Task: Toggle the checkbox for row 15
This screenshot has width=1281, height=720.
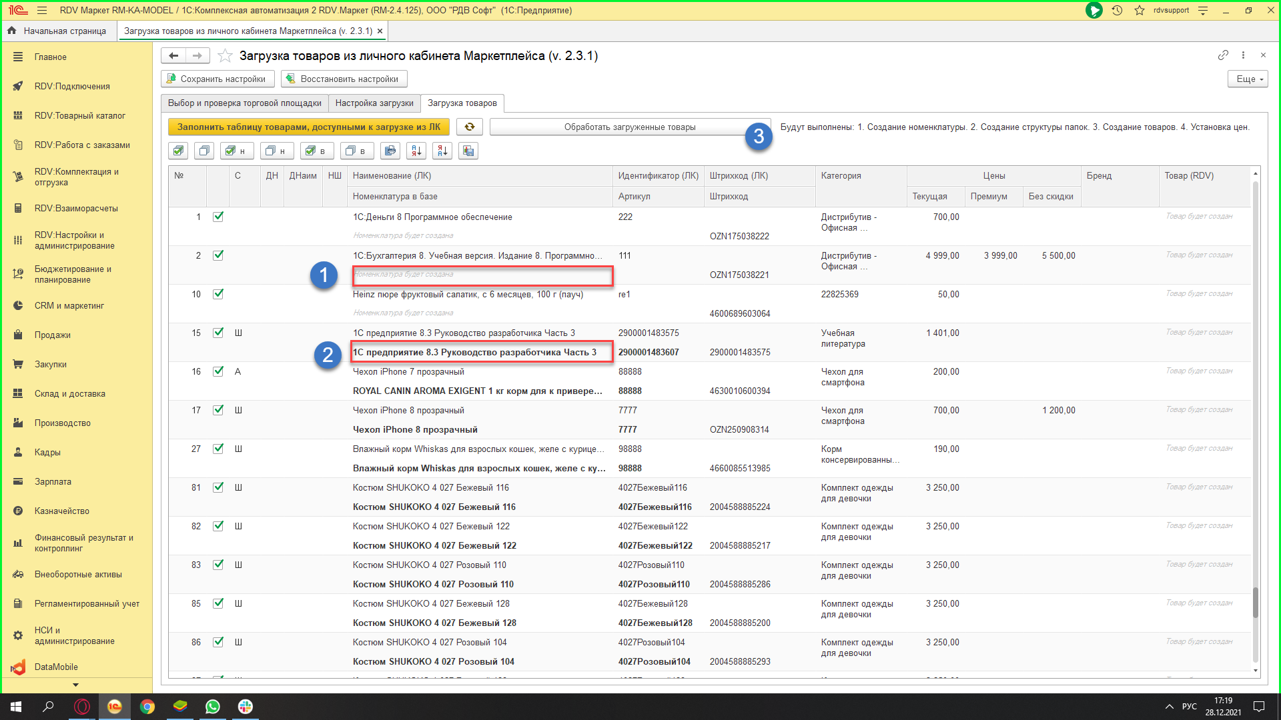Action: (218, 333)
